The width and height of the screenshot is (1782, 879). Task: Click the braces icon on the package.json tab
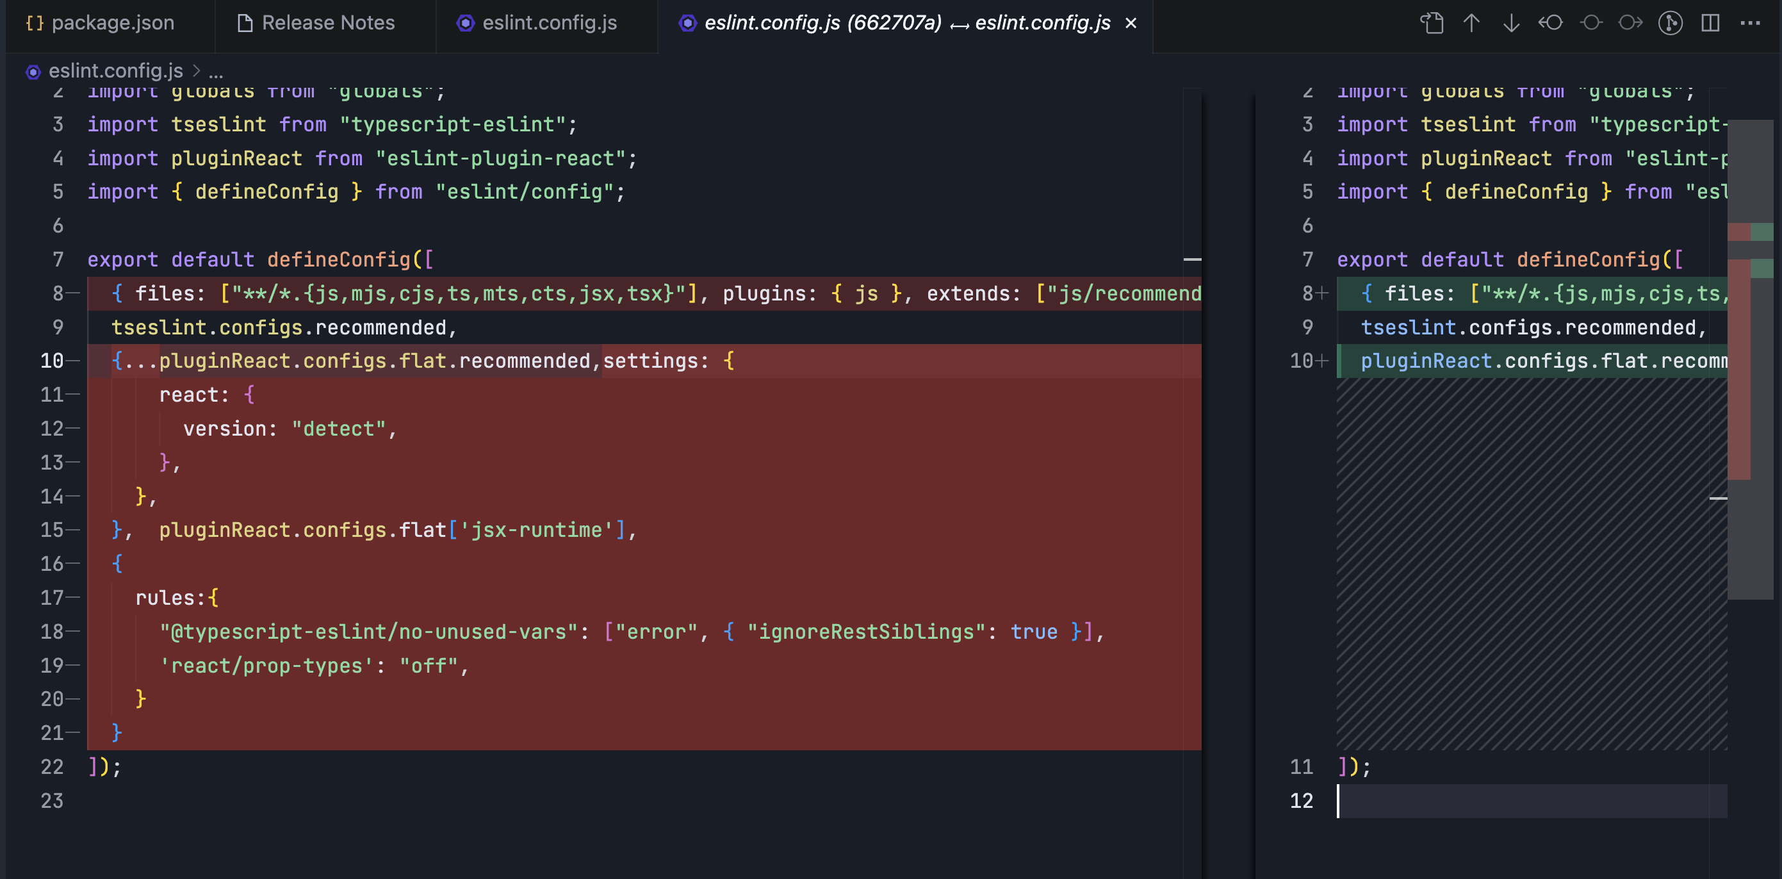click(35, 24)
